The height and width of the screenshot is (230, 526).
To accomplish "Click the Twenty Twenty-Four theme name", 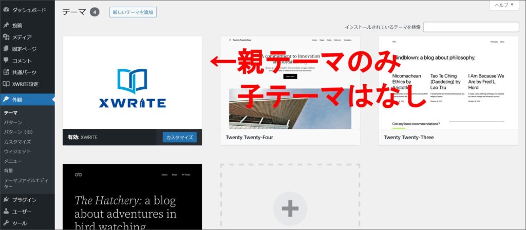I will pyautogui.click(x=249, y=138).
